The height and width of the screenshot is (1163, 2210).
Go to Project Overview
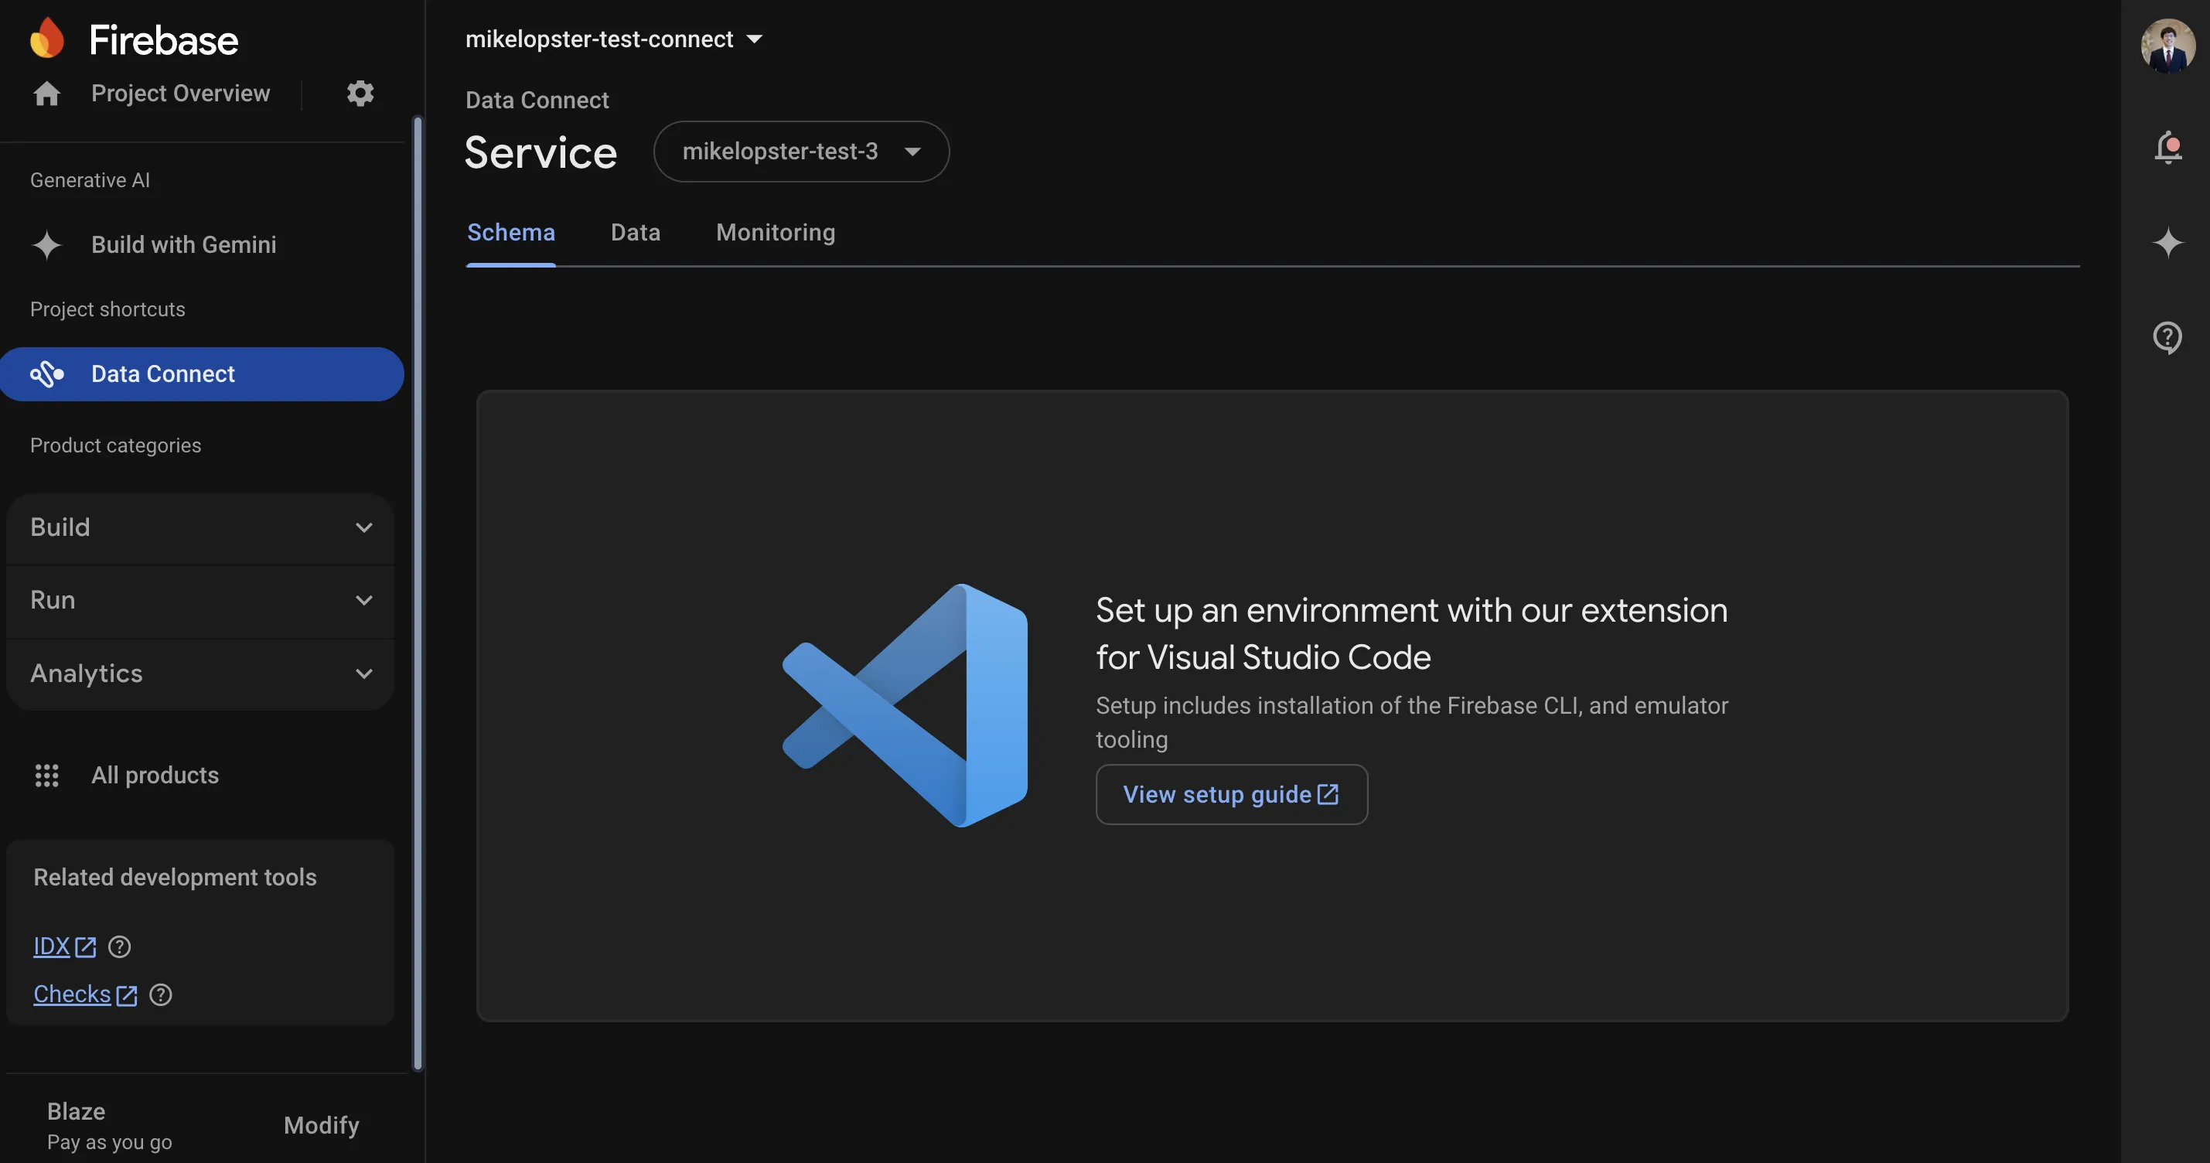coord(180,93)
